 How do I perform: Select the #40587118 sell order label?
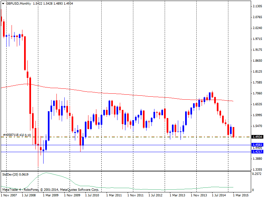(x=17, y=135)
